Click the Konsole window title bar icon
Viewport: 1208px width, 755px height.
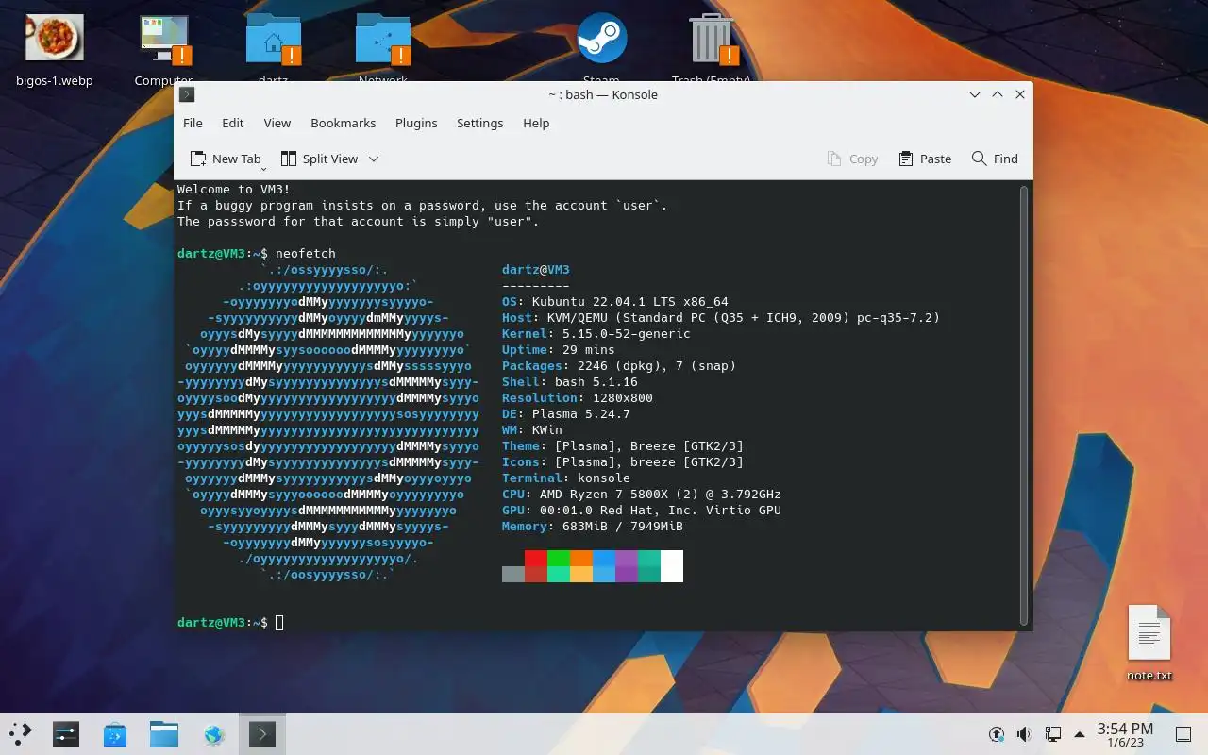[187, 94]
